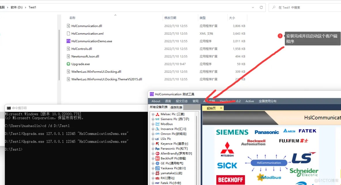Viewport: 341px width, 185px height.
Task: Click the Inovance Plc icon
Action: pos(158,129)
